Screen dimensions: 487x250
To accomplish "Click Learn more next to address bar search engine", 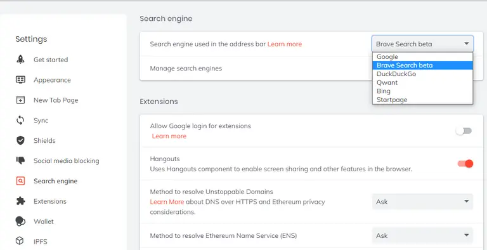I will (285, 44).
